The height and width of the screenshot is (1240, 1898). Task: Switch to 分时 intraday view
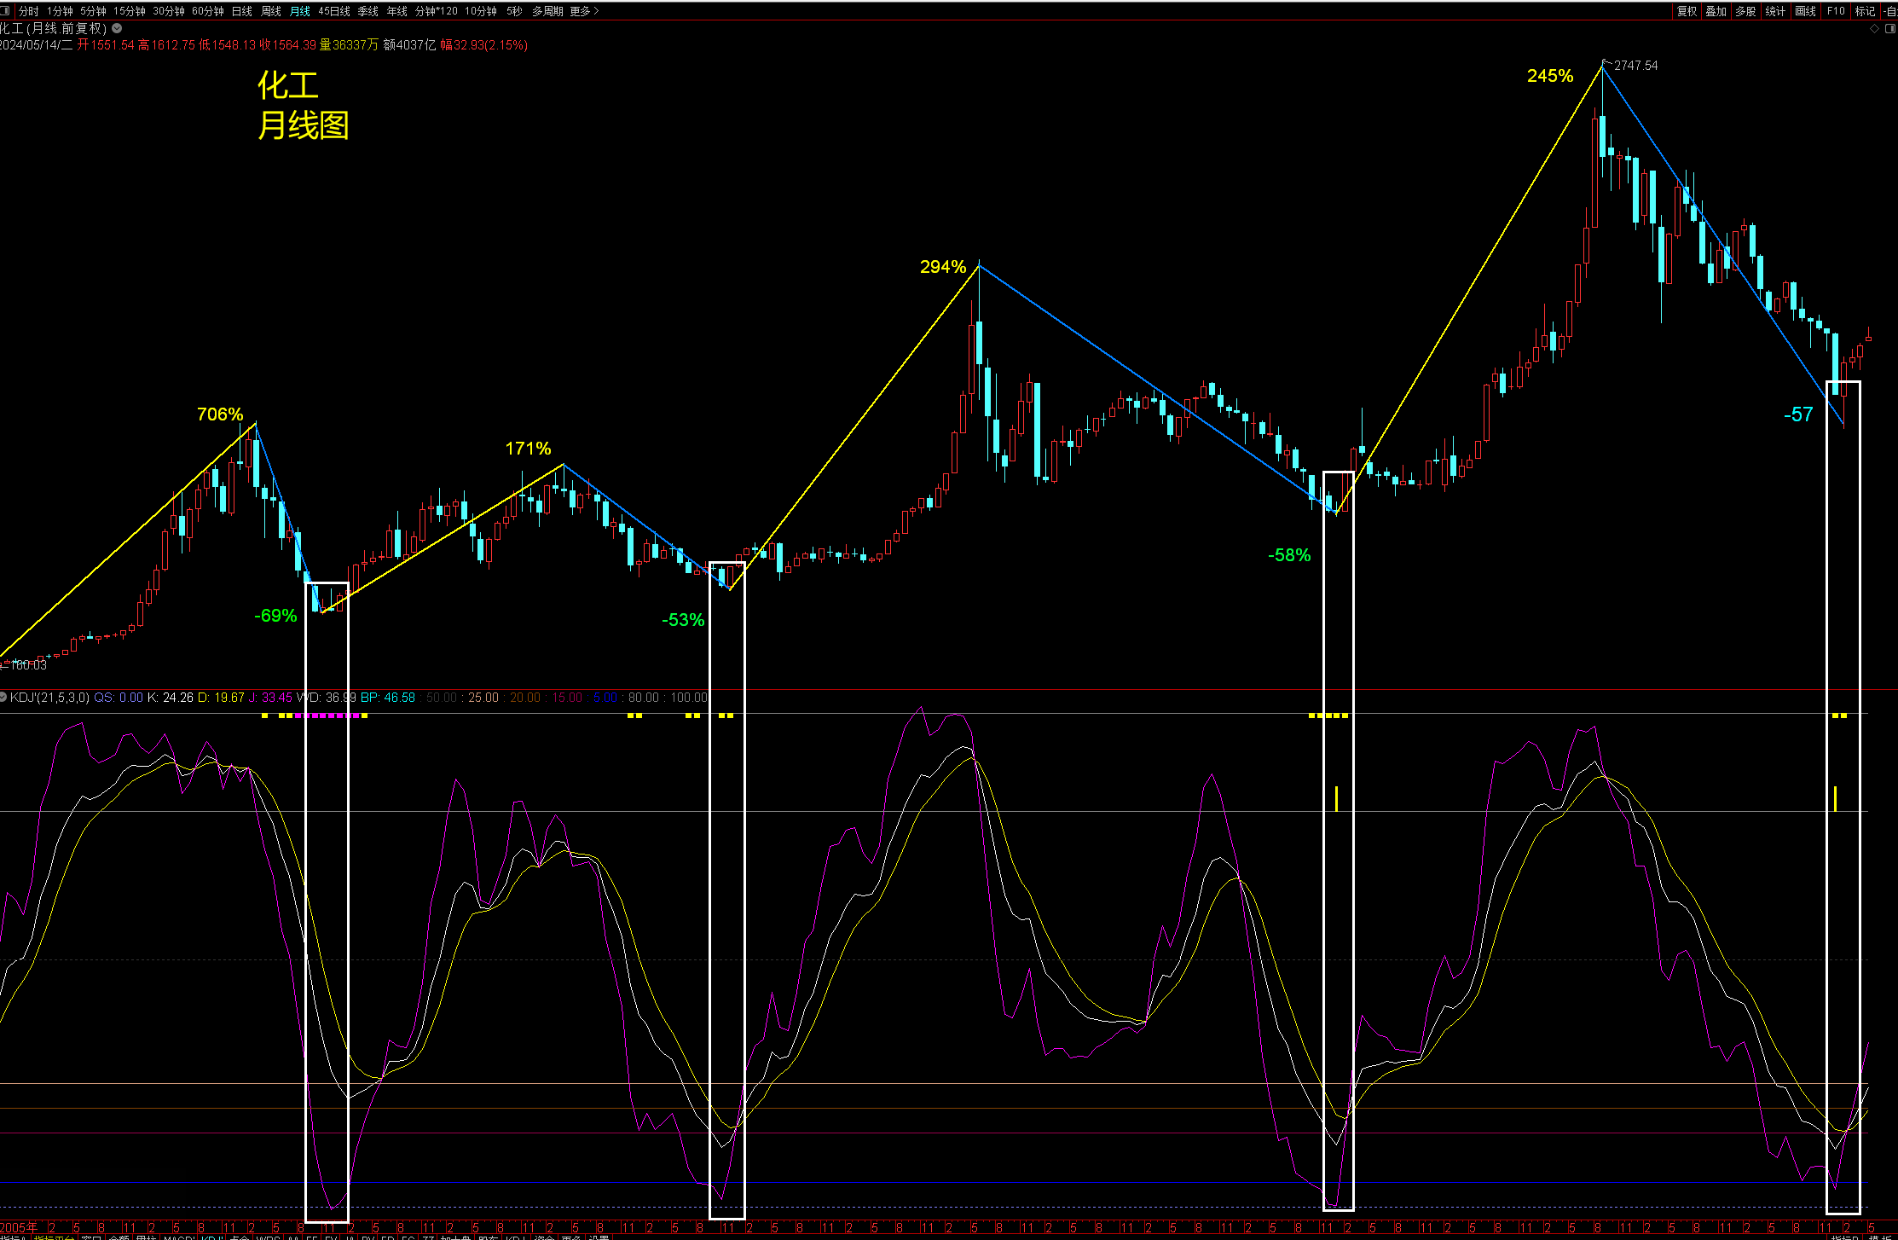(x=28, y=11)
